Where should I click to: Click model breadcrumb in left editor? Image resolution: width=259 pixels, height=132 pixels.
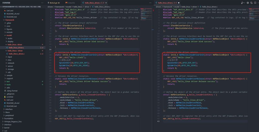click(x=69, y=7)
